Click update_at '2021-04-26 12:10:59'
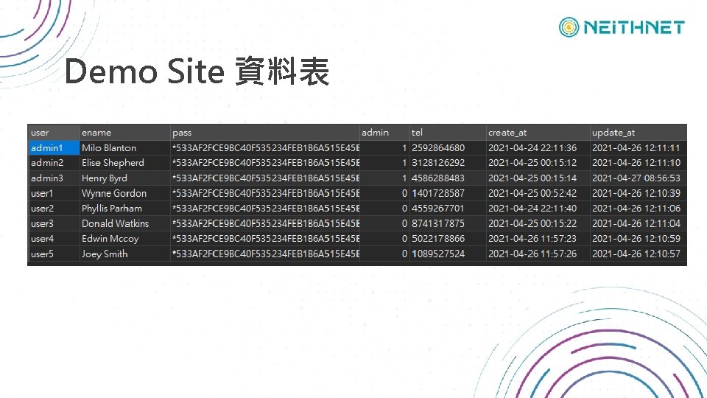The image size is (707, 398). [636, 239]
